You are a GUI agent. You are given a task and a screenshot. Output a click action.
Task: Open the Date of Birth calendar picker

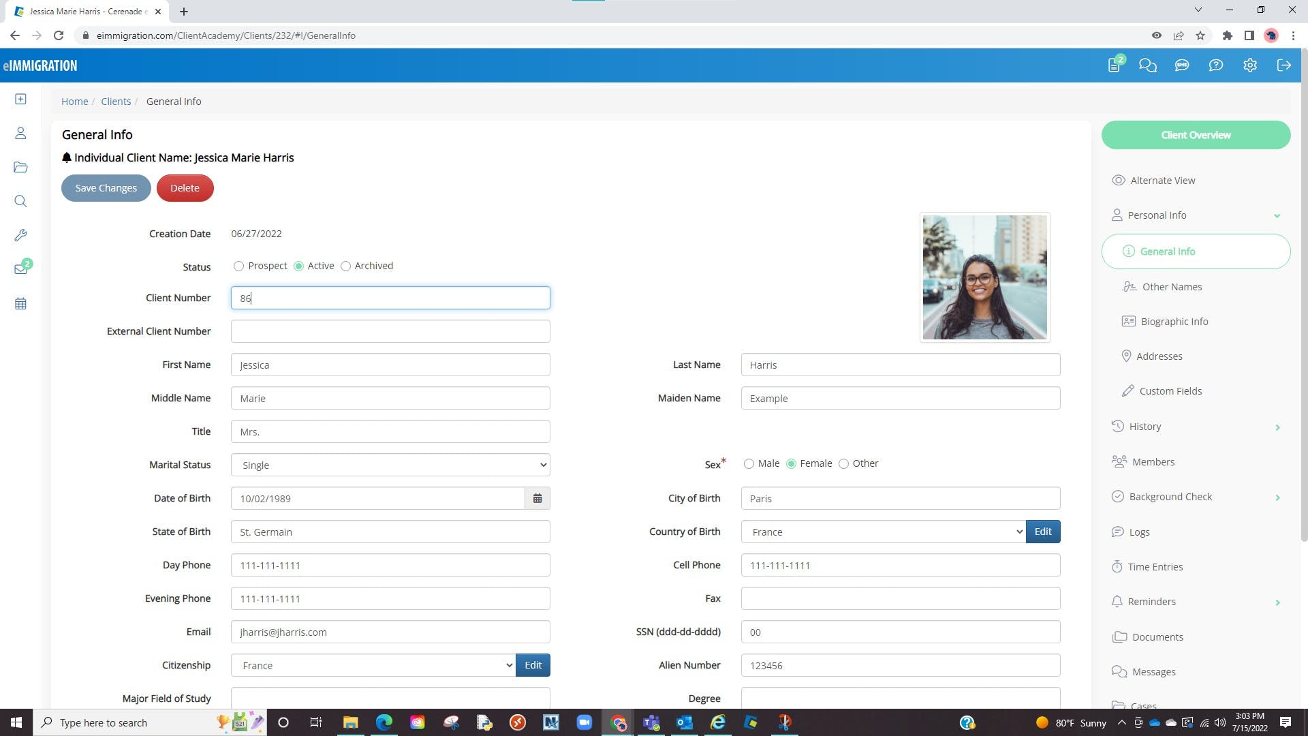(538, 498)
